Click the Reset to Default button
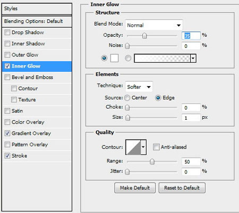The image size is (239, 213). (182, 188)
